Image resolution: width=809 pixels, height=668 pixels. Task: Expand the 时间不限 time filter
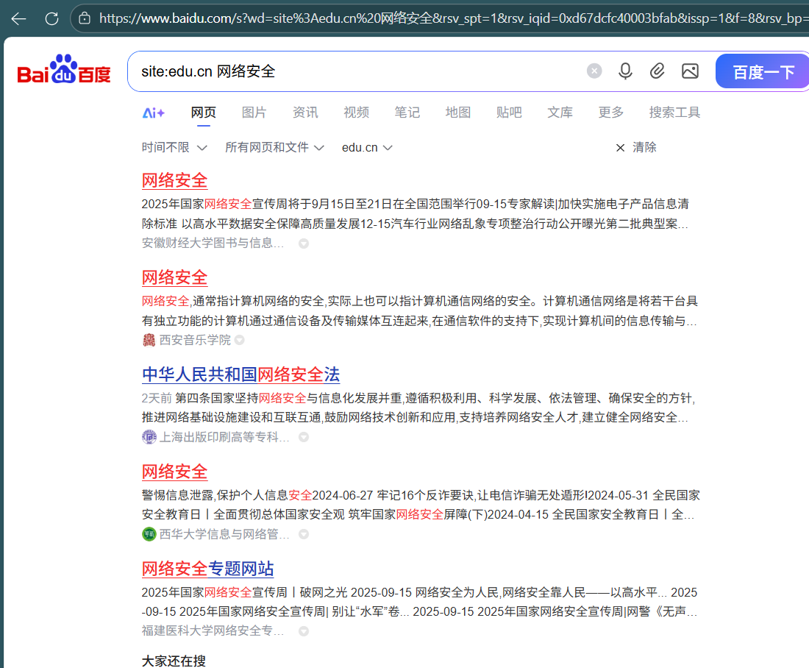174,148
